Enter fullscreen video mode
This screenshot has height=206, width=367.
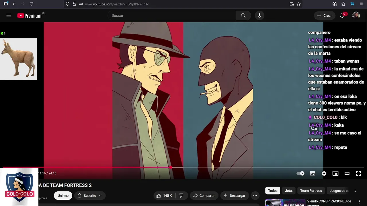pyautogui.click(x=358, y=173)
